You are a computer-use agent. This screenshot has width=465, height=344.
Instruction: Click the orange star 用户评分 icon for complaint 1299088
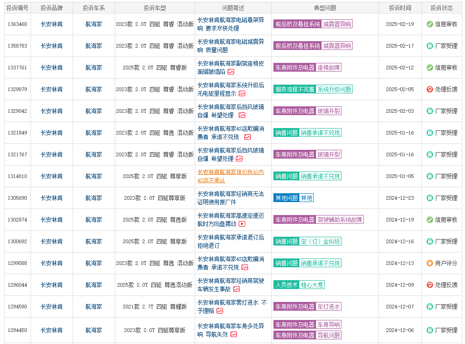coord(430,263)
